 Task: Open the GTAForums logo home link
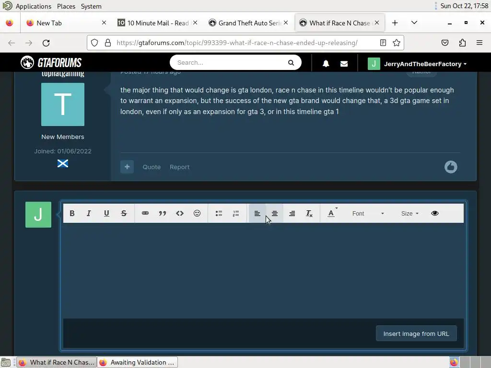pos(51,63)
